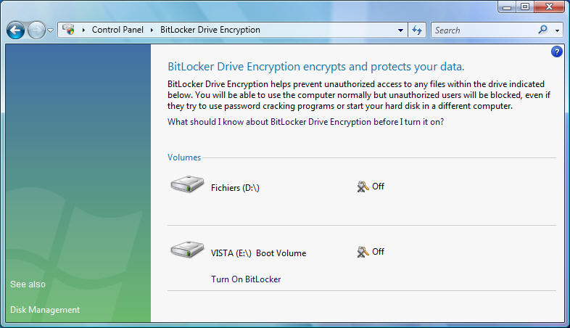The height and width of the screenshot is (328, 570).
Task: Click the search magnifier icon
Action: [542, 30]
